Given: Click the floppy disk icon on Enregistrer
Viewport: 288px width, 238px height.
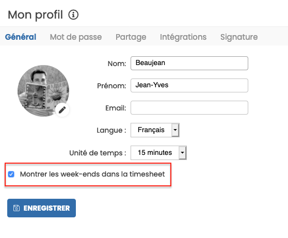Looking at the screenshot, I should (17, 208).
